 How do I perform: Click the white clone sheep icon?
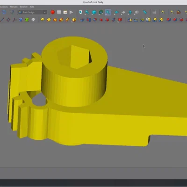33,20
